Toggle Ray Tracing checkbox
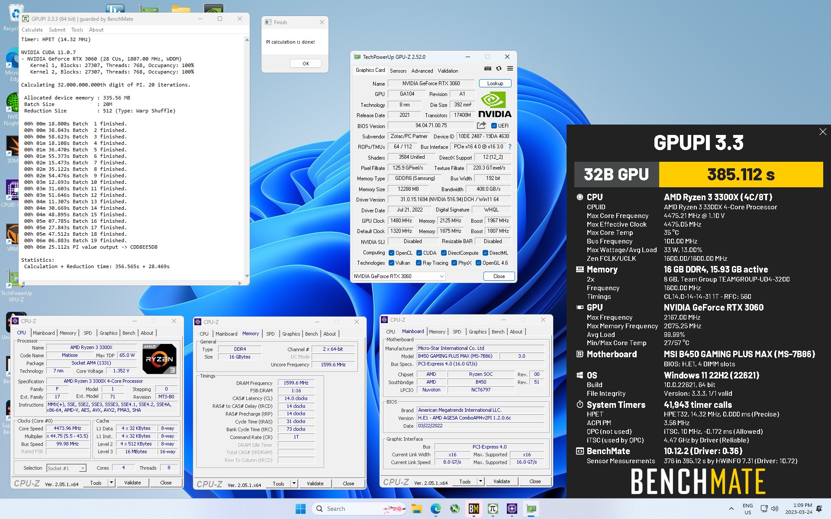This screenshot has height=519, width=831. tap(419, 263)
